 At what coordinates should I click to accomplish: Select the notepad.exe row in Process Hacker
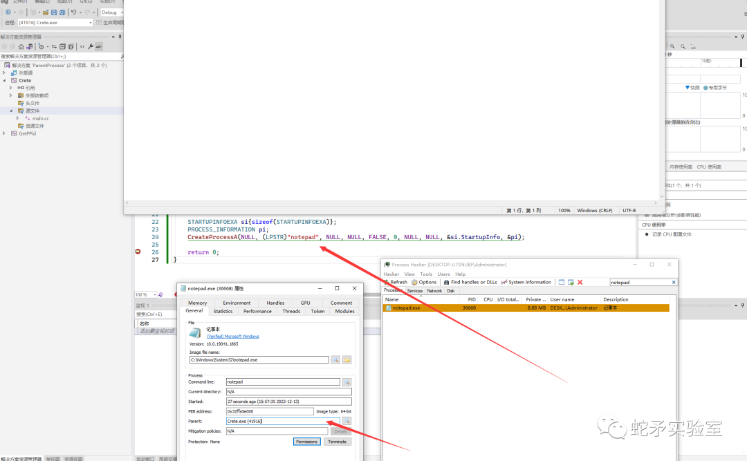click(526, 308)
